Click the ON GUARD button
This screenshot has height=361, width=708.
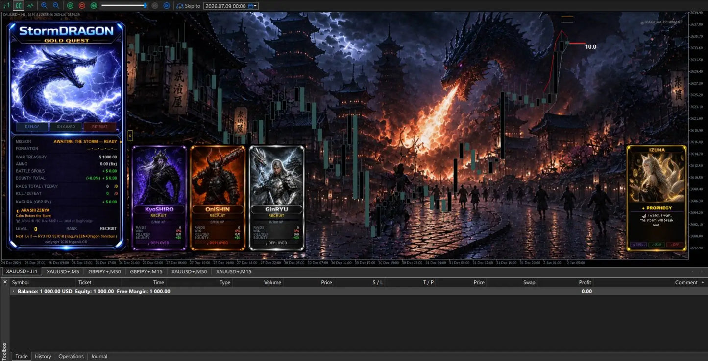click(x=66, y=127)
